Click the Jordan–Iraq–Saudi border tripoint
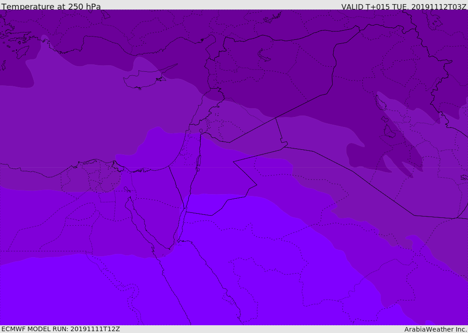Viewport: 468px width, 333px height. coord(283,147)
